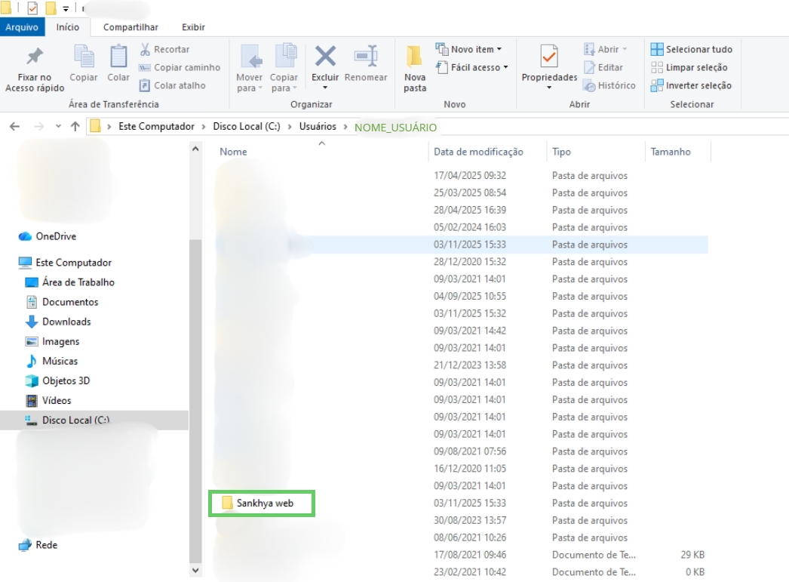Select Rede in navigation pane
Image resolution: width=789 pixels, height=582 pixels.
pyautogui.click(x=38, y=545)
